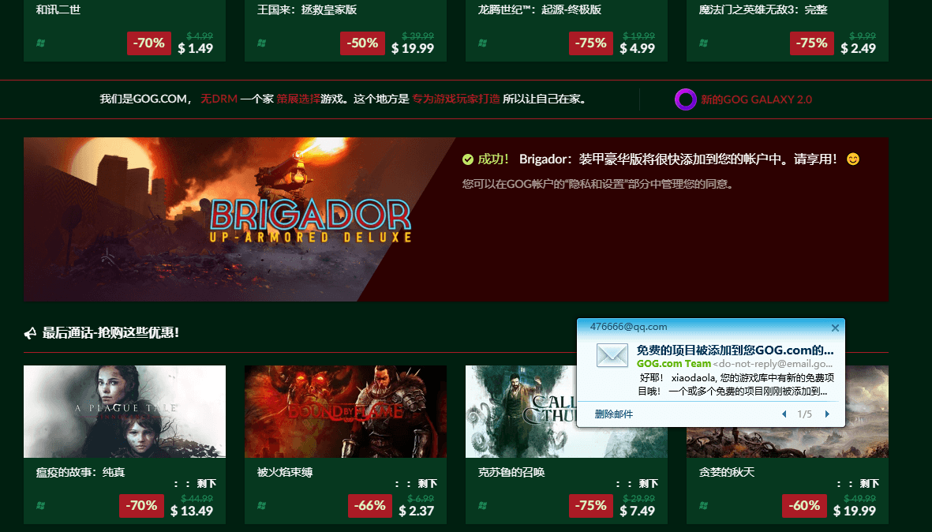
Task: Open the 王国来：拯救皇家版 title
Action: pyautogui.click(x=307, y=9)
